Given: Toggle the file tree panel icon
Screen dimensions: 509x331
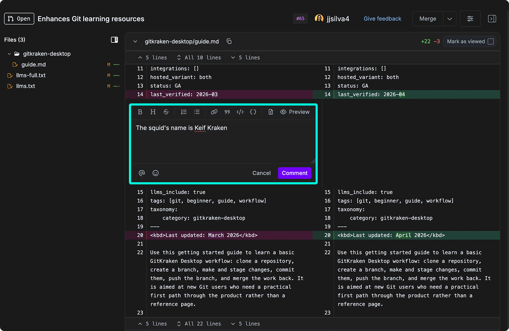Looking at the screenshot, I should click(115, 40).
